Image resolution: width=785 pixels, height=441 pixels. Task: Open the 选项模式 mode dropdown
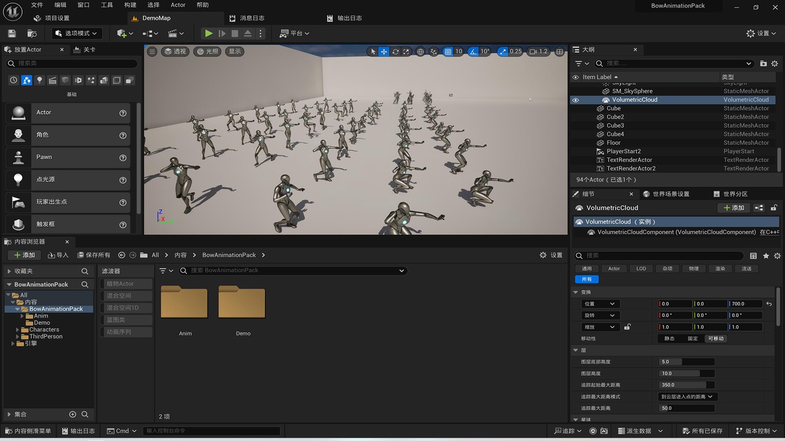[x=77, y=33]
